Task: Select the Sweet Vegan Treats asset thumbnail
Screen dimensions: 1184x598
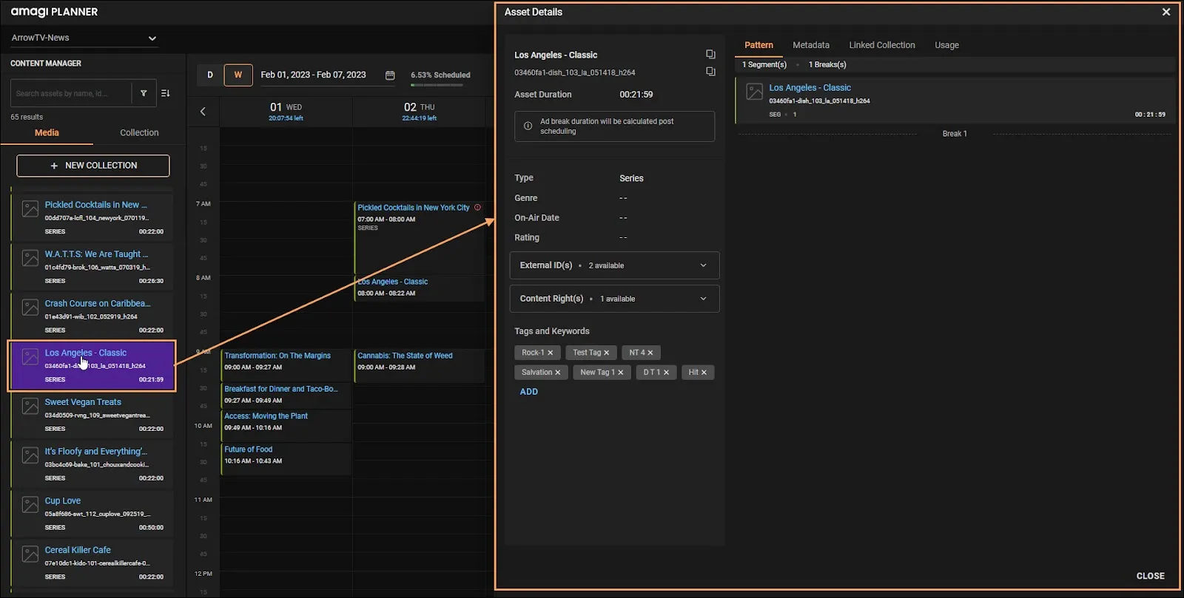Action: coord(30,407)
